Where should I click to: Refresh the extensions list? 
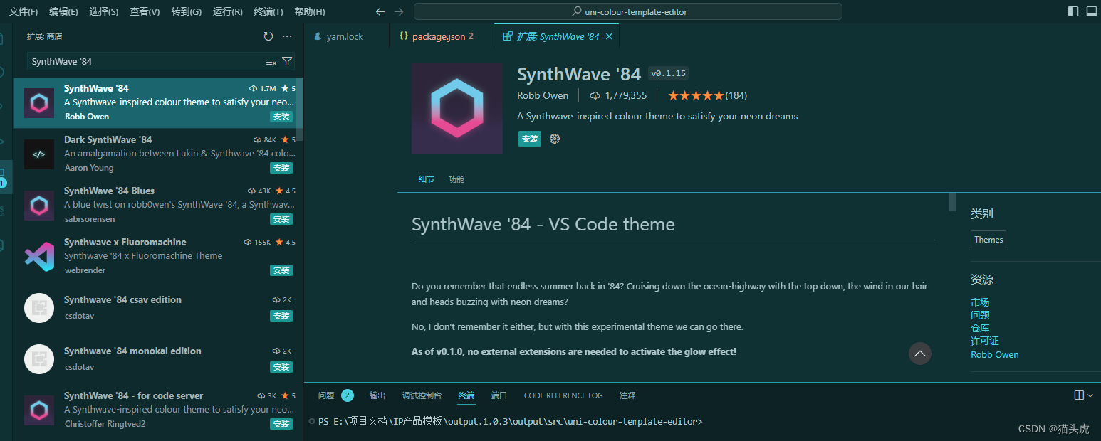[x=268, y=36]
